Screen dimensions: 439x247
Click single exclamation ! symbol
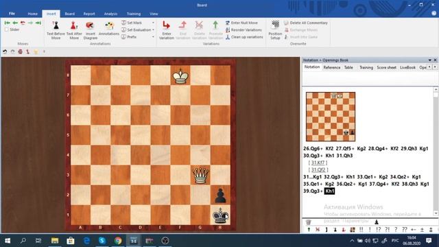click(370, 230)
